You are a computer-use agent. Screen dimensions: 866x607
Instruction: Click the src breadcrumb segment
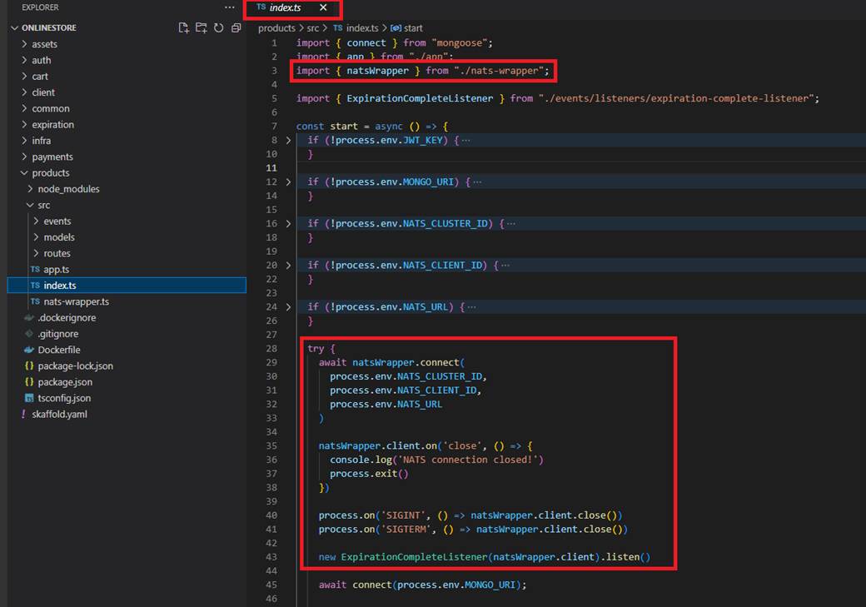pyautogui.click(x=312, y=28)
